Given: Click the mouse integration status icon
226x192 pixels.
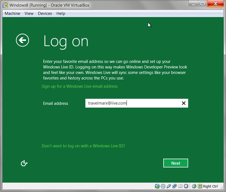Looking at the screenshot, I should click(x=194, y=186).
